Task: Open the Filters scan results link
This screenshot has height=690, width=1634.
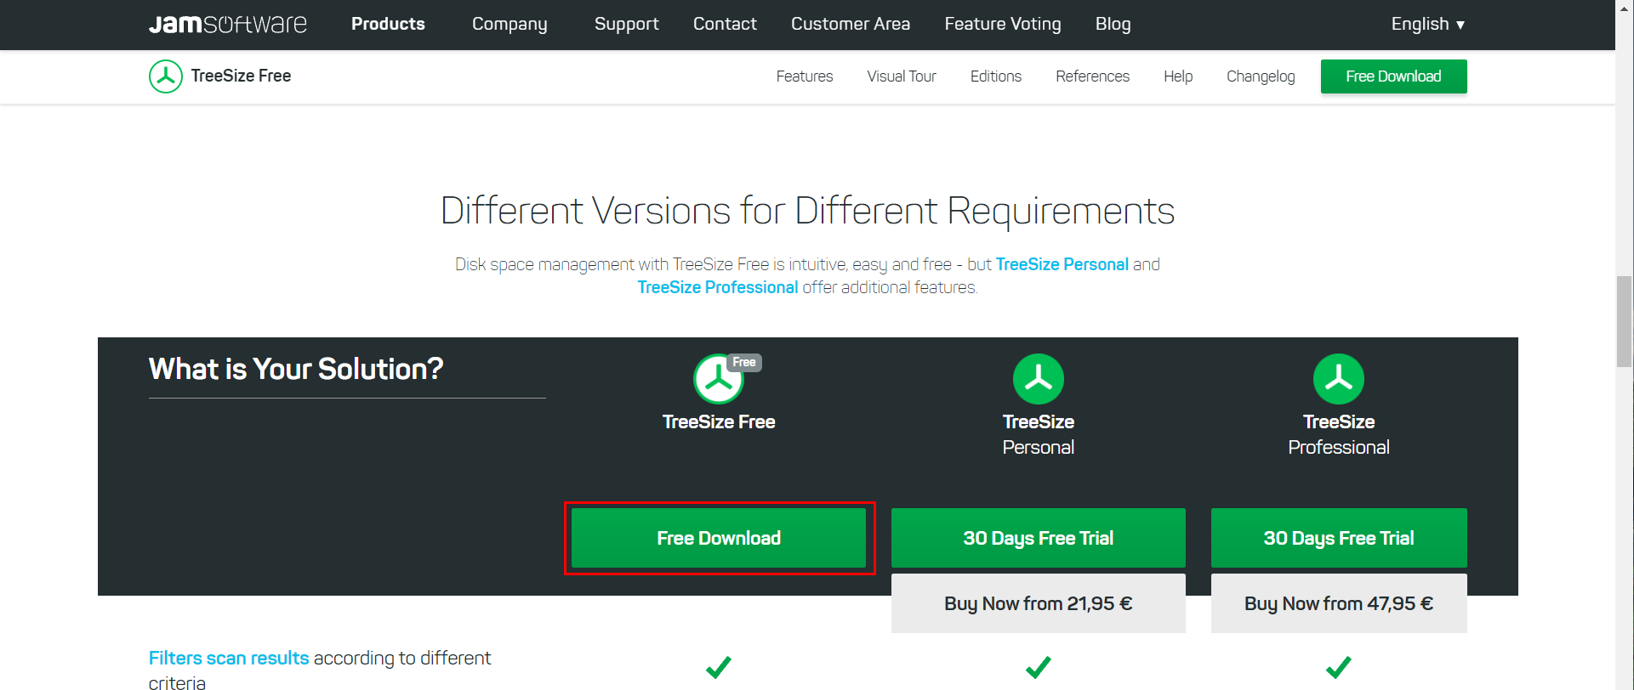Action: 229,658
